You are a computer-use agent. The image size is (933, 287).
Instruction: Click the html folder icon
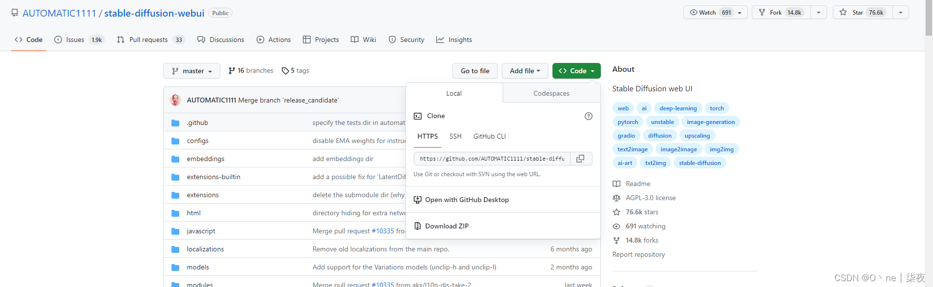click(x=175, y=213)
